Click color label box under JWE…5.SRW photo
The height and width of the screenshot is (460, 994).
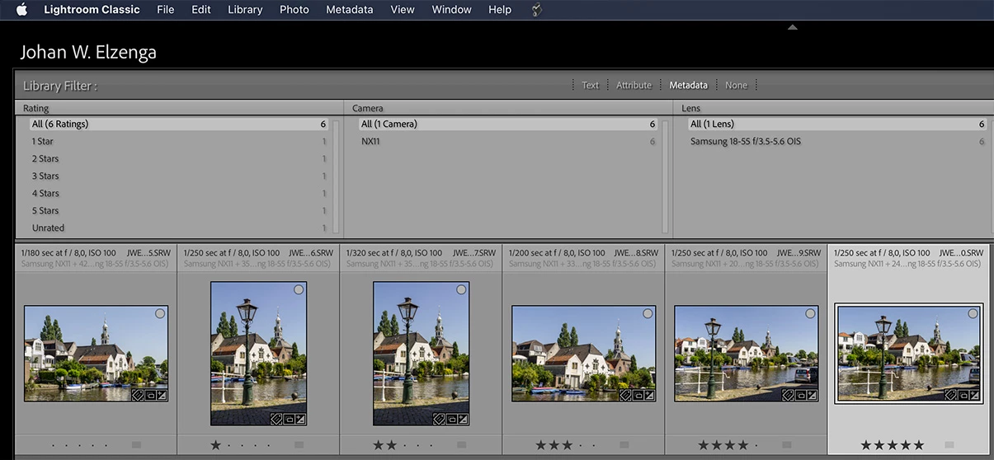pyautogui.click(x=136, y=445)
